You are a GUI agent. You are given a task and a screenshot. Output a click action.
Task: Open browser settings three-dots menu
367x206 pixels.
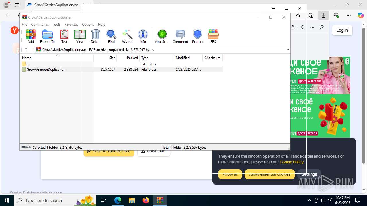pos(349,15)
